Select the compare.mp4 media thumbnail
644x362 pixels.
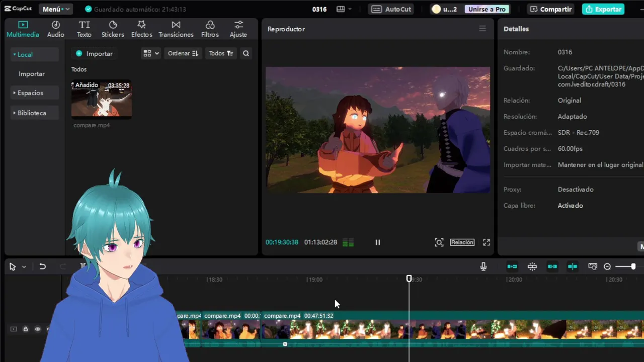pos(101,99)
